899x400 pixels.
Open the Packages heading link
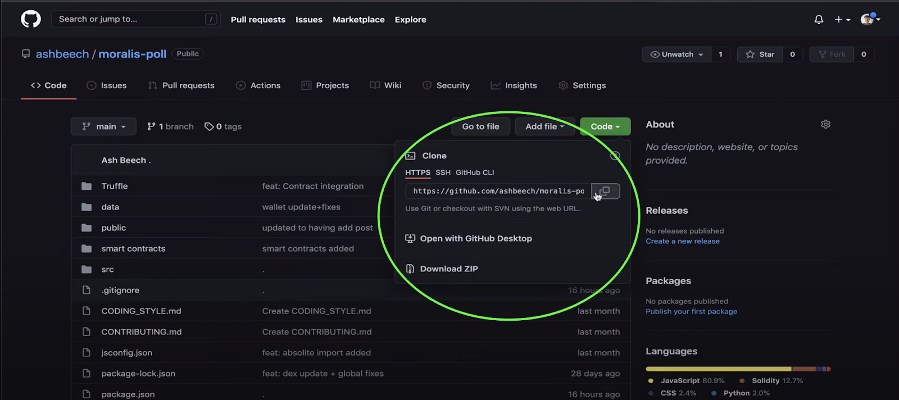coord(669,281)
